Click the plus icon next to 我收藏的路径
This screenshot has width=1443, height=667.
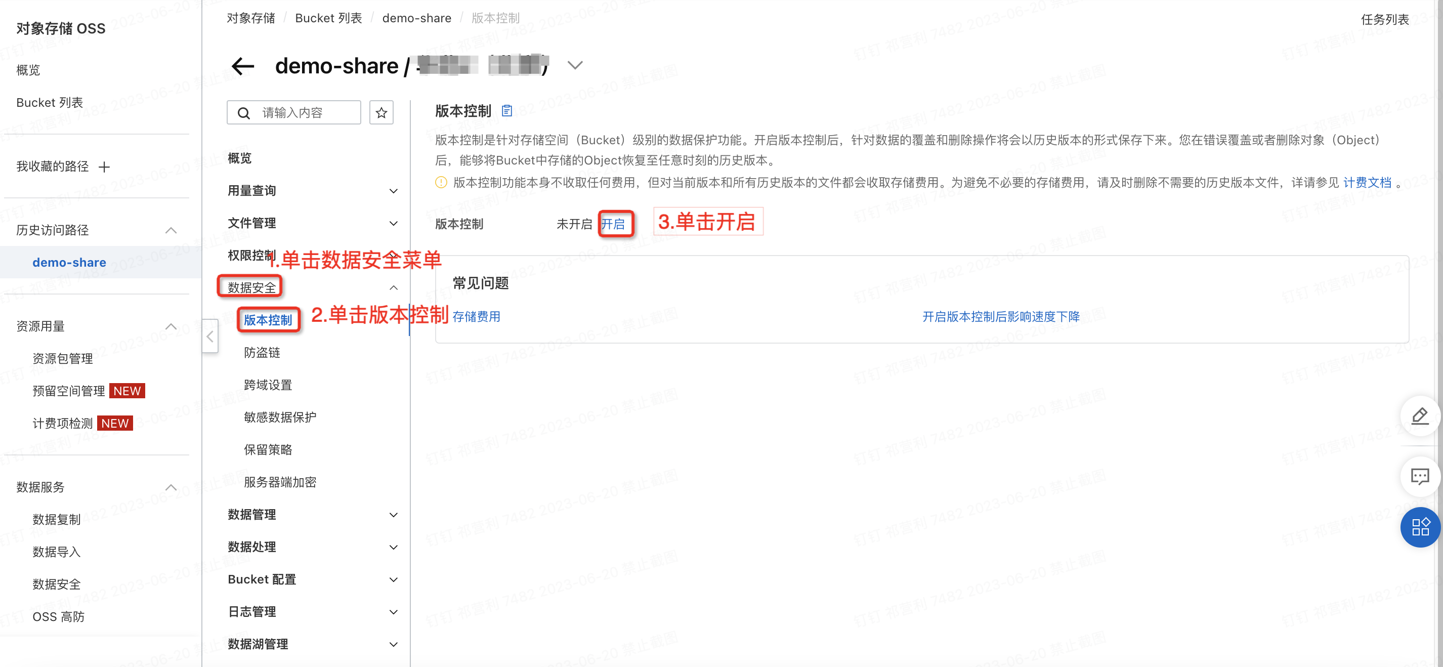coord(104,166)
